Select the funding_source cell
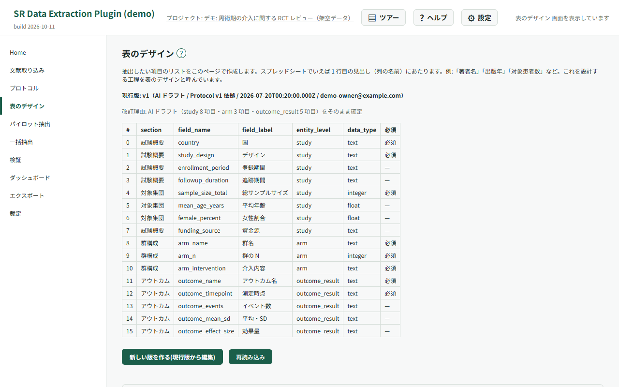 click(x=206, y=230)
